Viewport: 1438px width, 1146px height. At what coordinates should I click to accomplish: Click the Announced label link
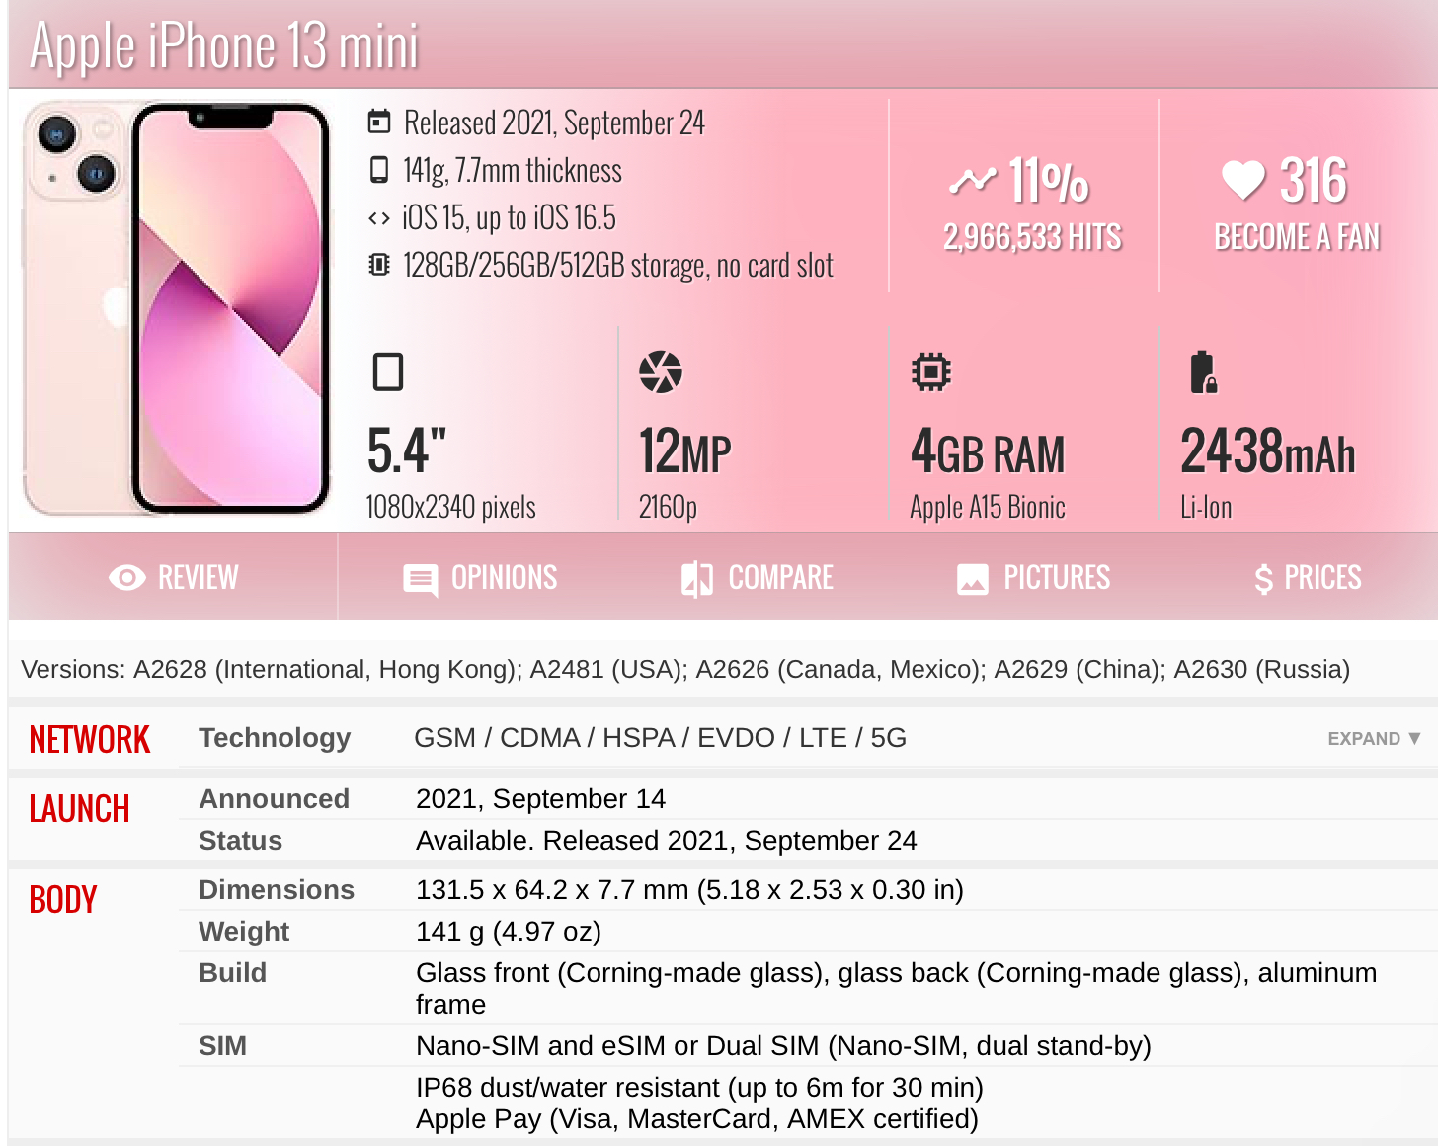[x=275, y=798]
